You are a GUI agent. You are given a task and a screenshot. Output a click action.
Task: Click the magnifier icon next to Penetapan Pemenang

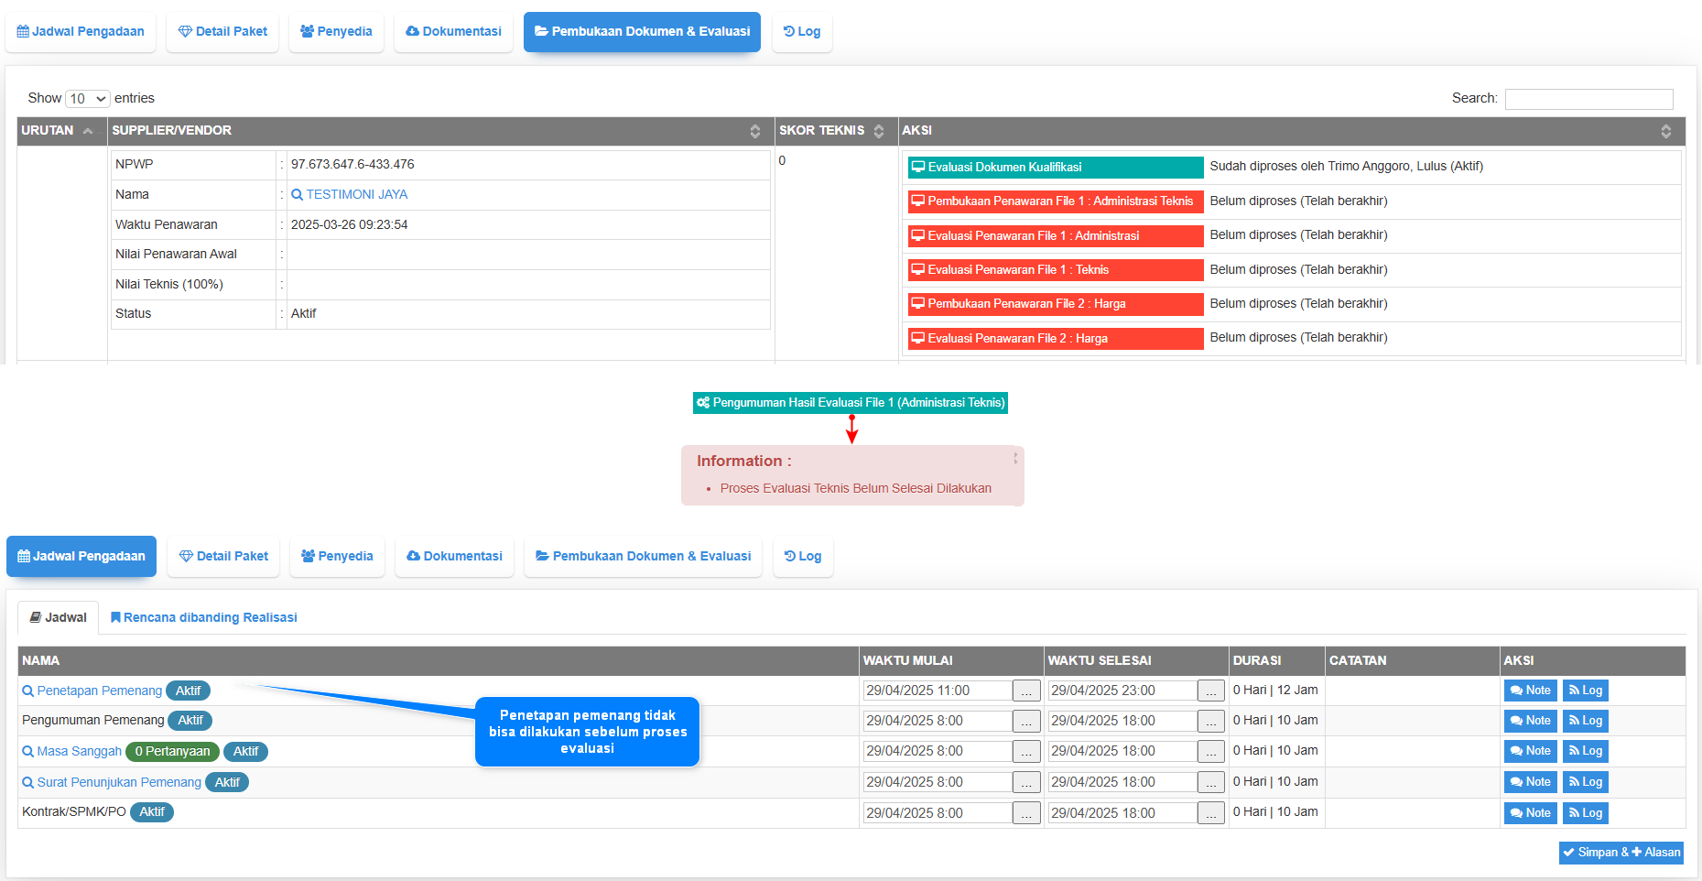point(28,691)
